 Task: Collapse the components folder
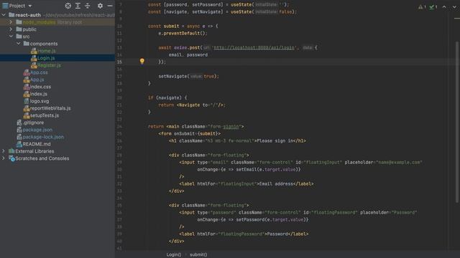pyautogui.click(x=18, y=43)
